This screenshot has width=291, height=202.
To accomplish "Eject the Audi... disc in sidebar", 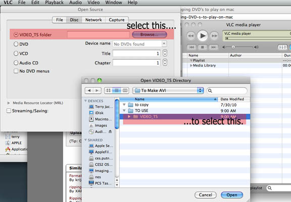I will [x=110, y=131].
